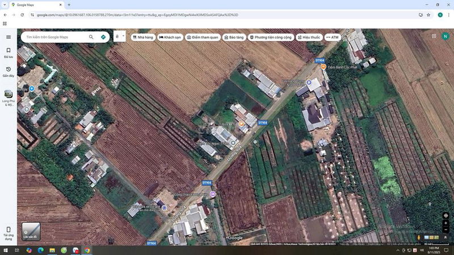454x255 pixels.
Task: Open directions with the blue arrow icon
Action: tap(103, 37)
